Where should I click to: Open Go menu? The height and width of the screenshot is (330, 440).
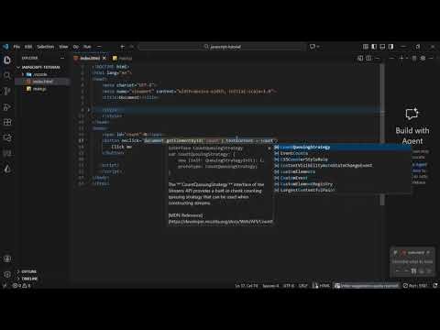pyautogui.click(x=76, y=47)
